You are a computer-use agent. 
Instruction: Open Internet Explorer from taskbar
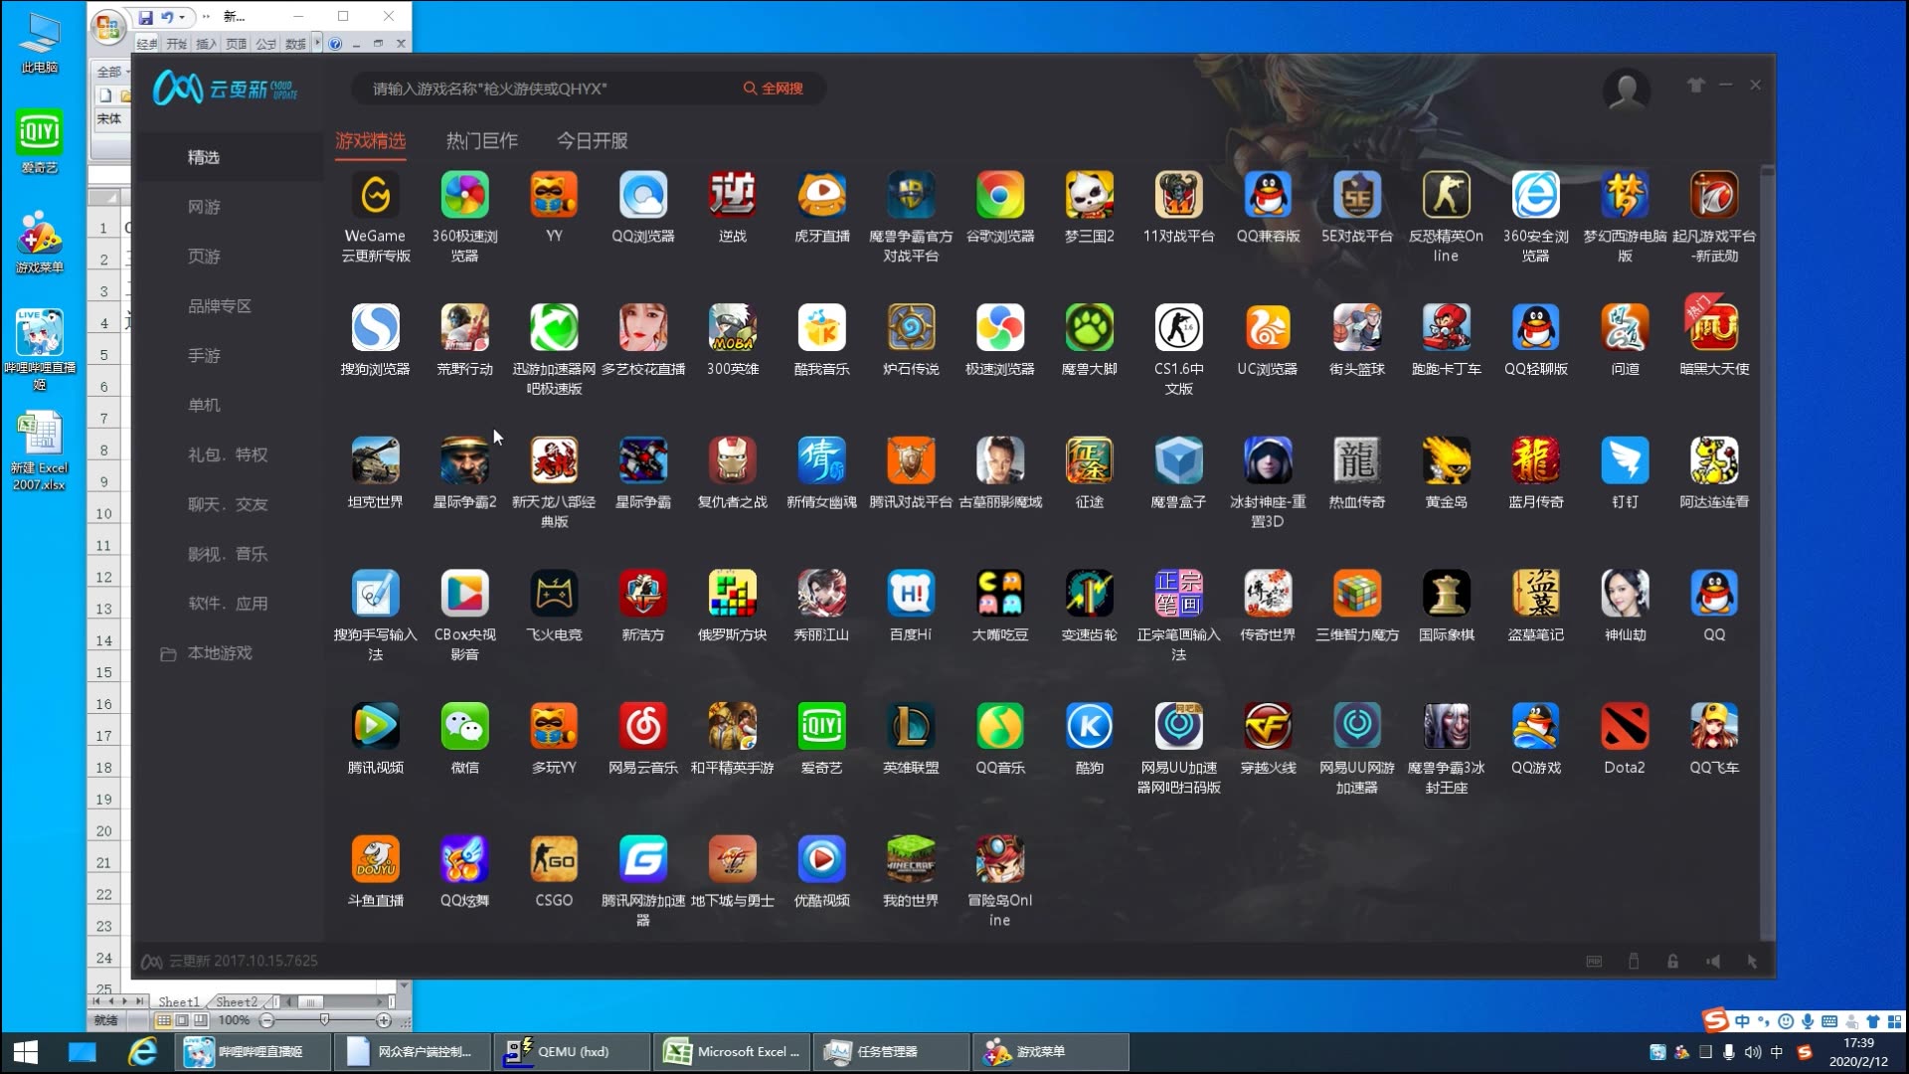(142, 1052)
